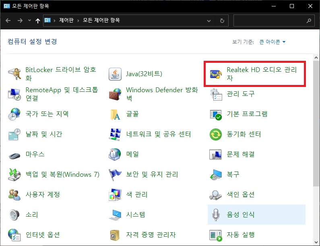
Task: Open BitLocker drive encryption icon
Action: point(14,74)
